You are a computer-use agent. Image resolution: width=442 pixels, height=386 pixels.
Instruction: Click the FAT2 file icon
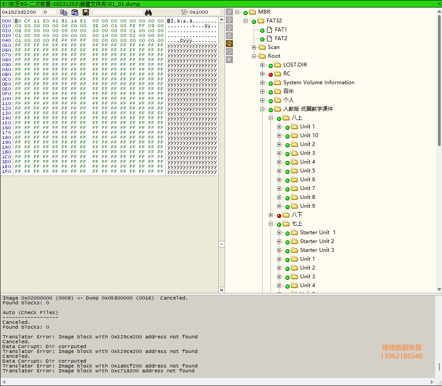click(270, 38)
